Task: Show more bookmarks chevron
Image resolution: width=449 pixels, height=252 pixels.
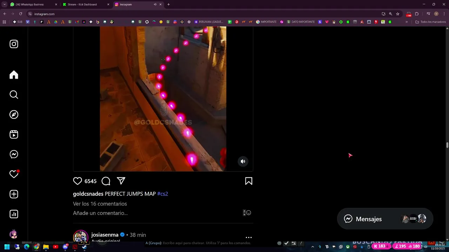Action: pyautogui.click(x=407, y=22)
